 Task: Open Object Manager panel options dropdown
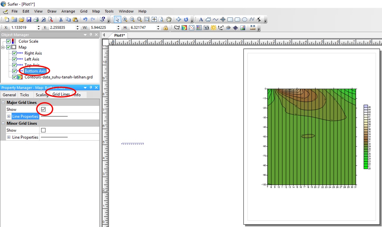85,35
